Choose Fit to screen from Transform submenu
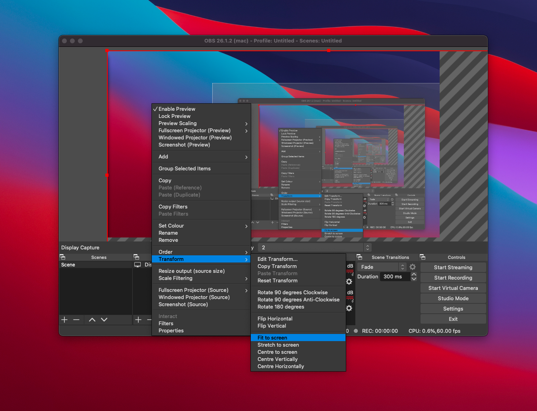 [x=272, y=338]
